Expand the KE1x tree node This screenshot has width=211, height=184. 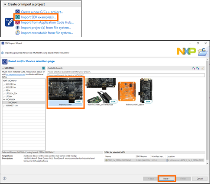click(4, 90)
